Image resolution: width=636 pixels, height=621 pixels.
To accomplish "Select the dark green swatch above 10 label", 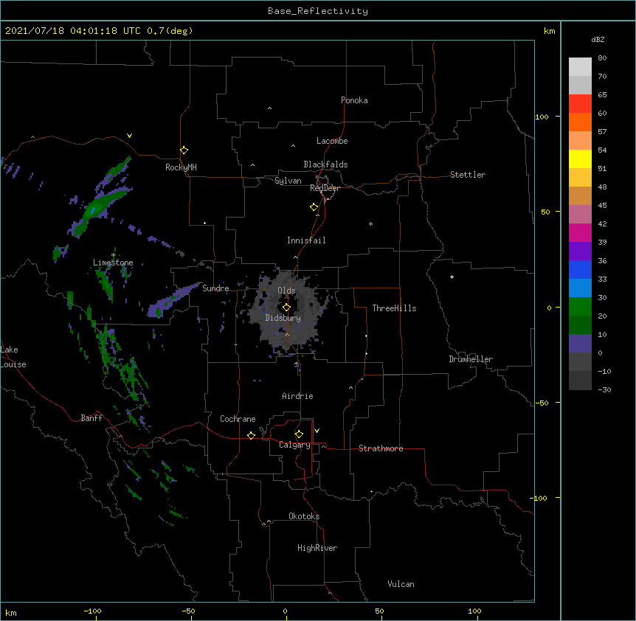I will tap(580, 325).
